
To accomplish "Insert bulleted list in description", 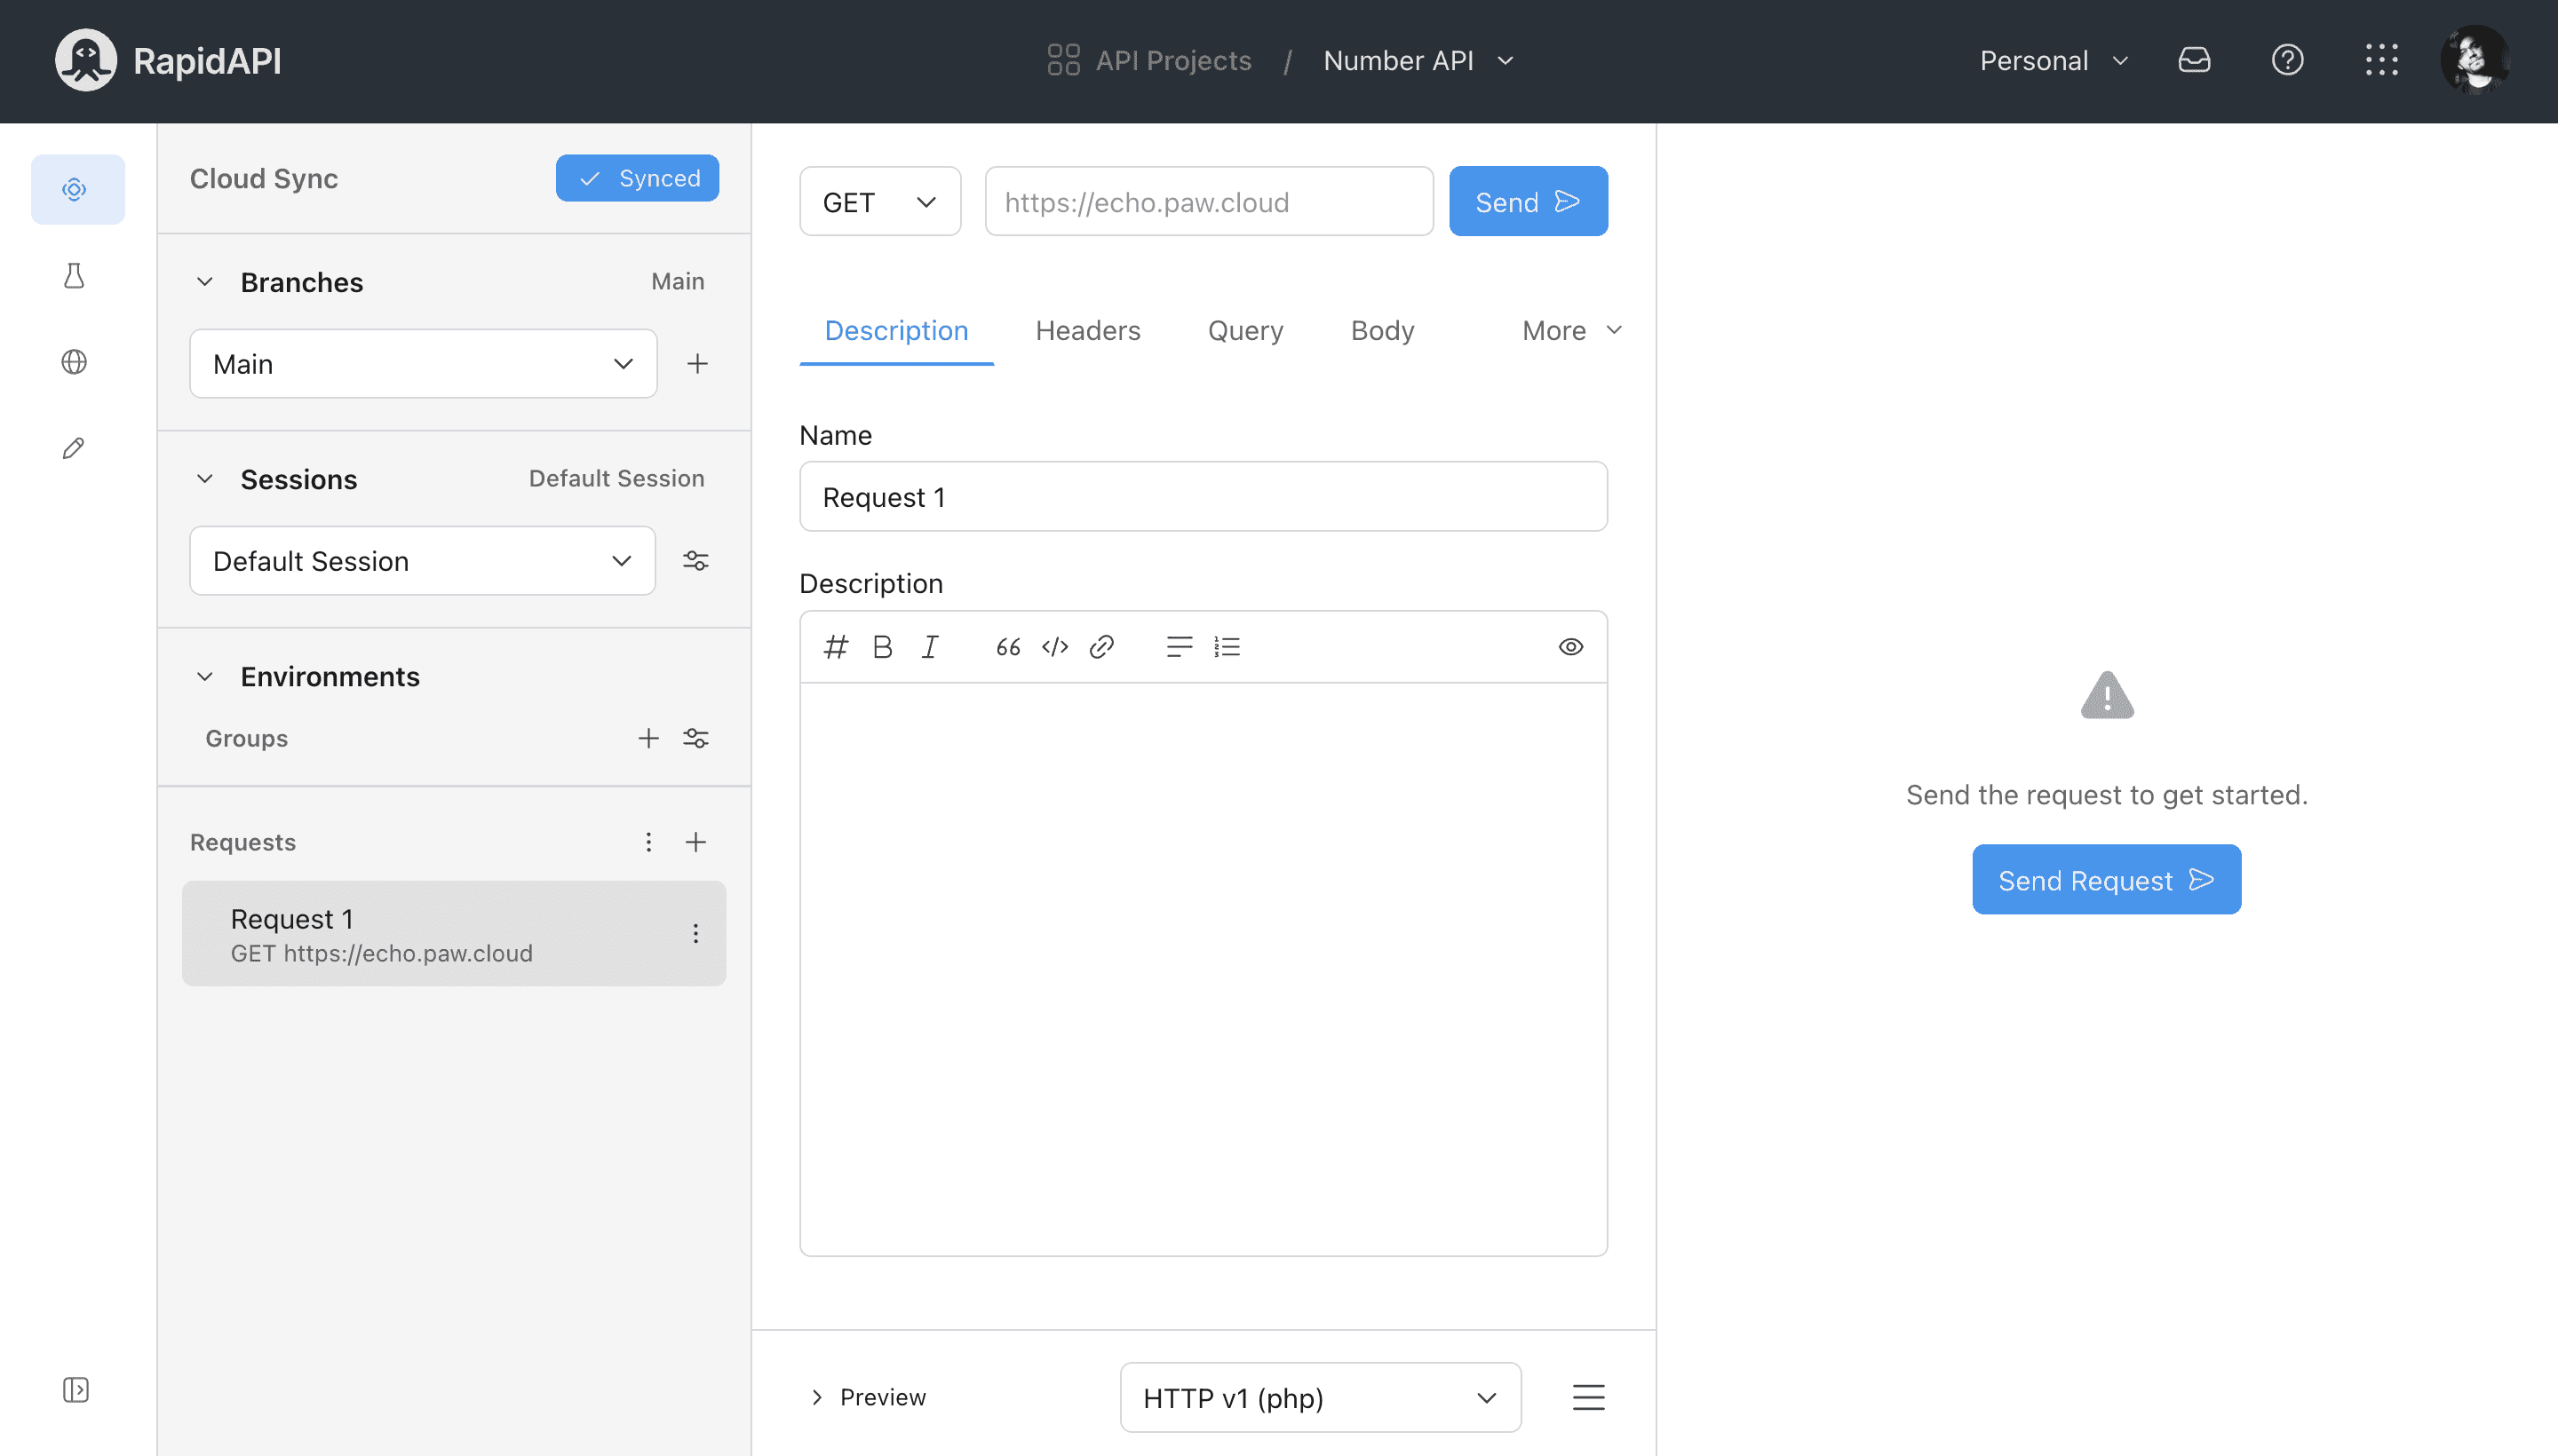I will [1180, 647].
